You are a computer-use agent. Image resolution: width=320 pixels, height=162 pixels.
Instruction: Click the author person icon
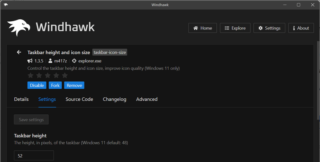coord(50,61)
